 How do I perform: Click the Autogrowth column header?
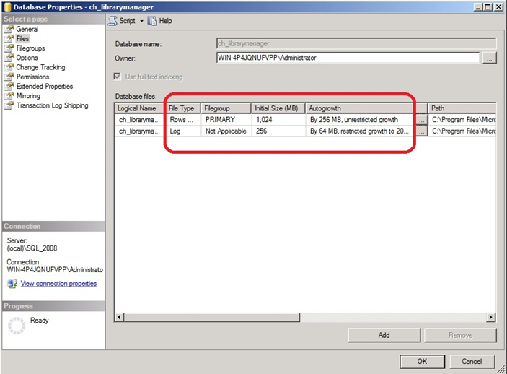(x=366, y=108)
